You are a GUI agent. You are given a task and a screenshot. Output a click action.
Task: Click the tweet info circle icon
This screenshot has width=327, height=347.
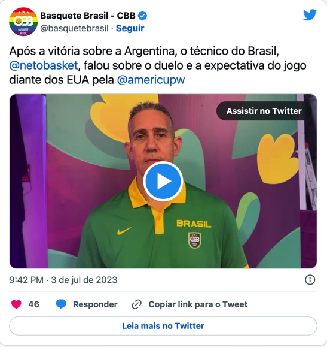pos(310,280)
